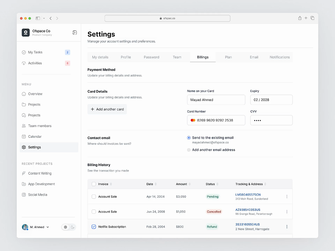Open My Tasks from the sidebar
Screen dimensions: 335x251
point(35,52)
